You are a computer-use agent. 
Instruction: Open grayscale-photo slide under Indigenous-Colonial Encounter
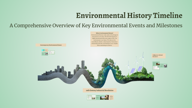pyautogui.click(x=164, y=66)
